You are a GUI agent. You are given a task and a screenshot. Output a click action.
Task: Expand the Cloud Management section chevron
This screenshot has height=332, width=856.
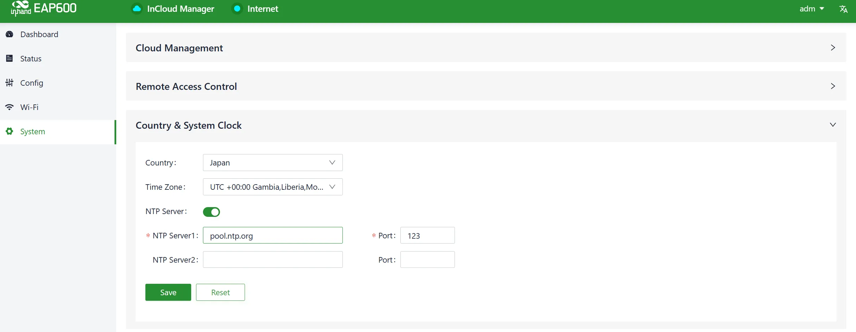coord(833,48)
